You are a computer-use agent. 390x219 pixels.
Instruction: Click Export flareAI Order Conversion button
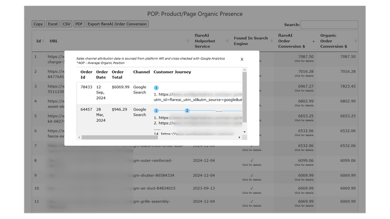(x=117, y=24)
